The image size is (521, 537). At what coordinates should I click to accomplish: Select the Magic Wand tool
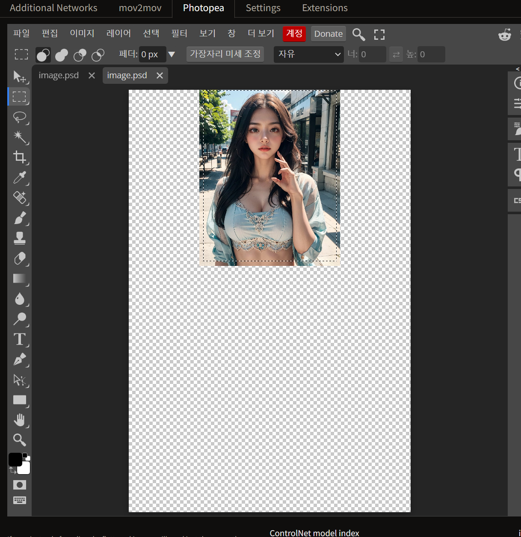[x=20, y=137]
